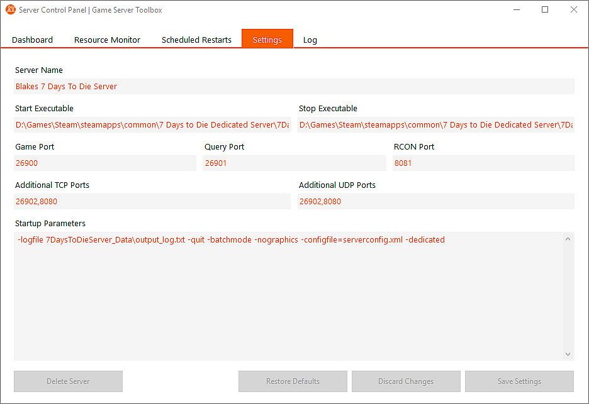The height and width of the screenshot is (404, 589).
Task: Click the Save Settings button
Action: (x=519, y=381)
